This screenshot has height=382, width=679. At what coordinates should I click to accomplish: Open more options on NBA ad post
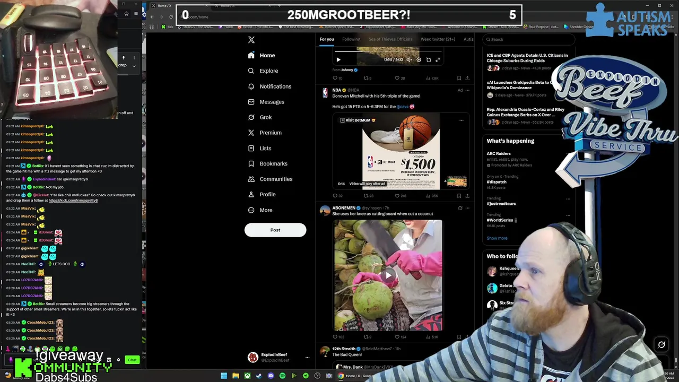coord(467,90)
